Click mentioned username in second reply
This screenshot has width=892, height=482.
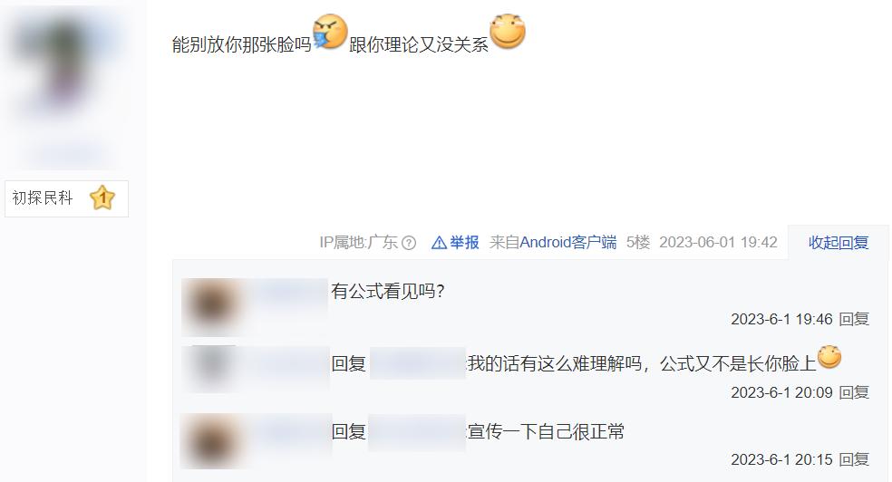pos(418,363)
